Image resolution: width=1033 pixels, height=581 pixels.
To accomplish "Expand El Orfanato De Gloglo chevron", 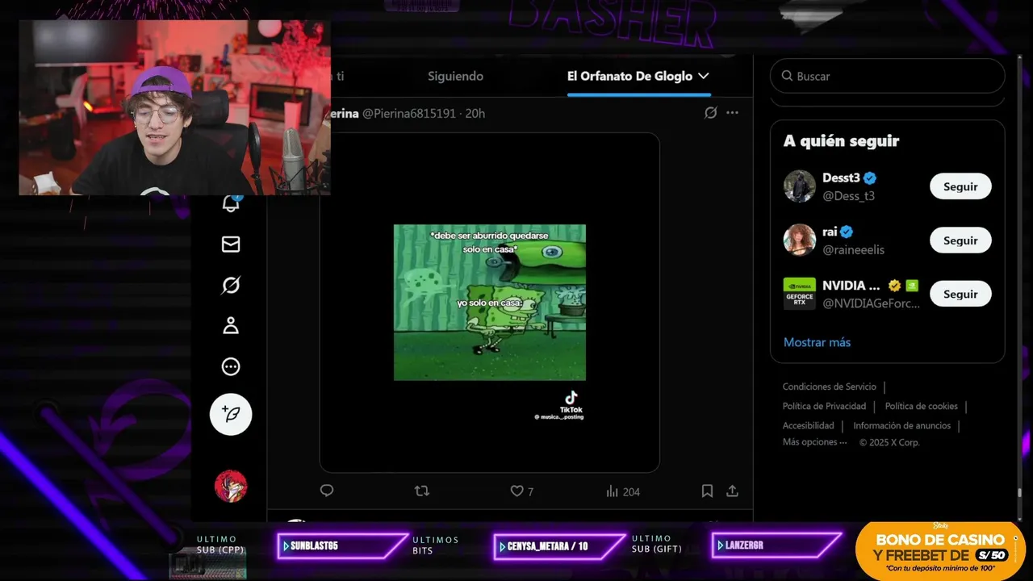I will [704, 76].
